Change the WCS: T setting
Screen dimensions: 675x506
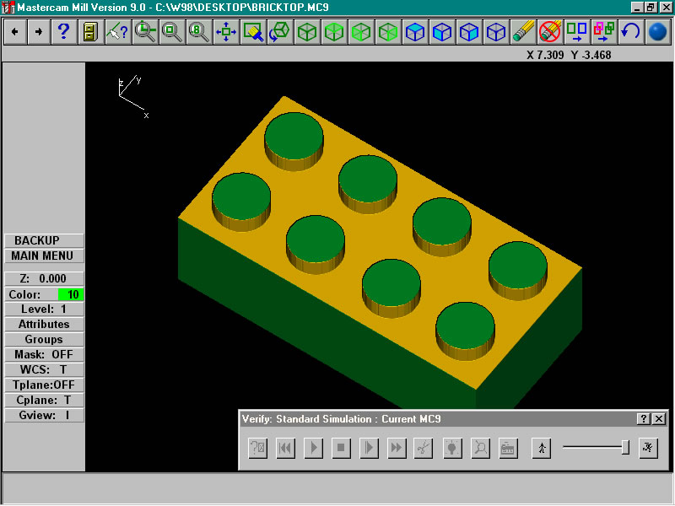(x=44, y=369)
